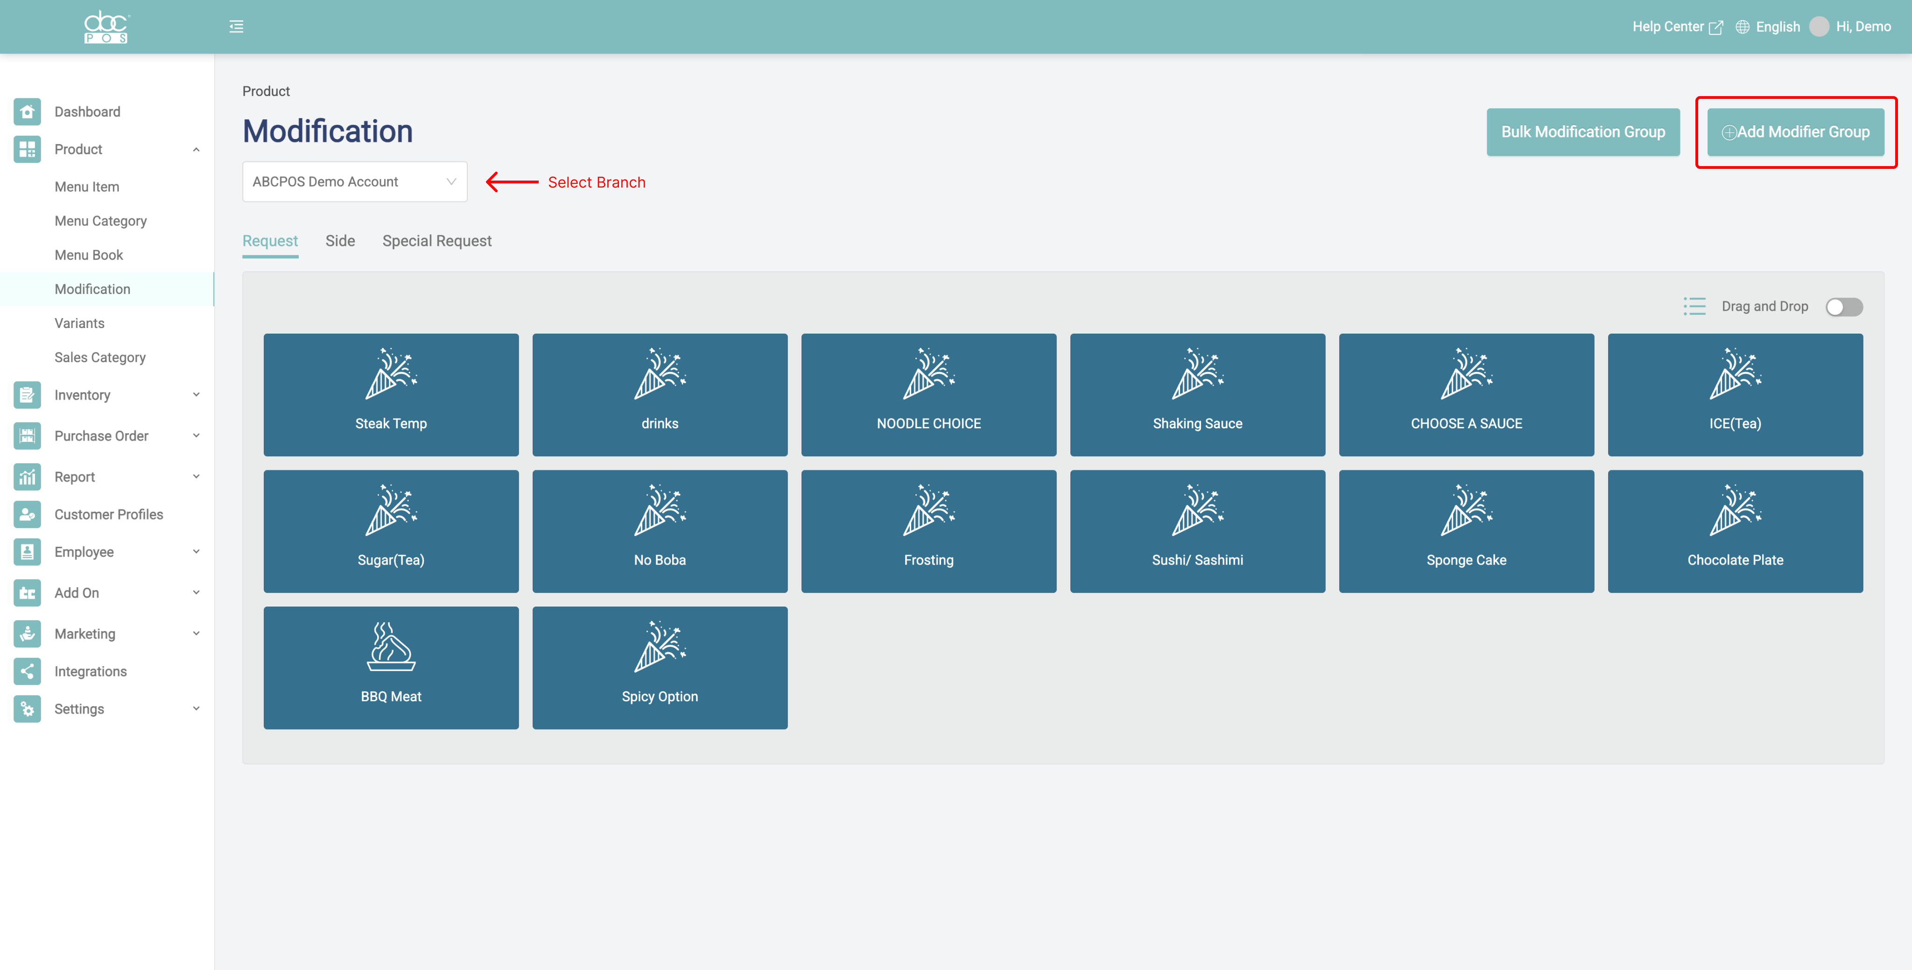Click the Marketing sidebar icon
Image resolution: width=1912 pixels, height=970 pixels.
[x=28, y=633]
